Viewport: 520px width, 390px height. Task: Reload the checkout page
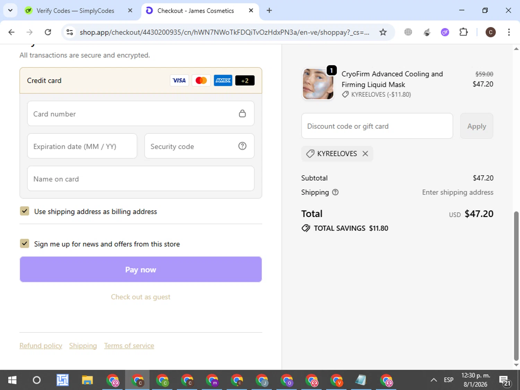click(48, 32)
